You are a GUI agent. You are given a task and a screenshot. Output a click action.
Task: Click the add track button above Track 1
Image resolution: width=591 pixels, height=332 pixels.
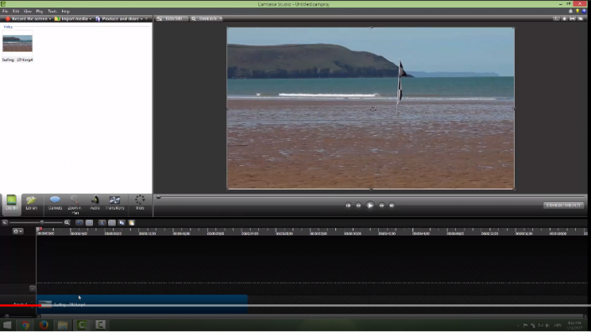[x=33, y=288]
